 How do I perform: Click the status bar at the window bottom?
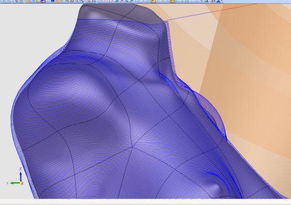coord(145,202)
